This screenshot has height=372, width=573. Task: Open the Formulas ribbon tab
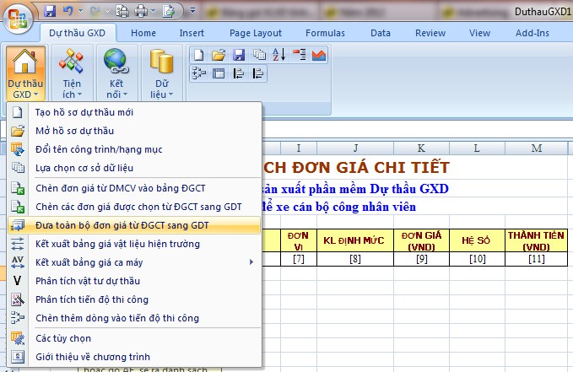tap(324, 33)
